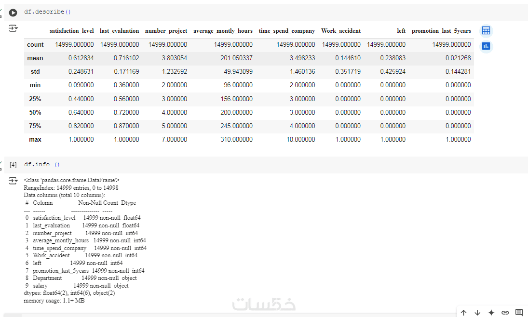Screen dimensions: 528x317
Task: Move cell down with the down arrow
Action: pos(477,313)
